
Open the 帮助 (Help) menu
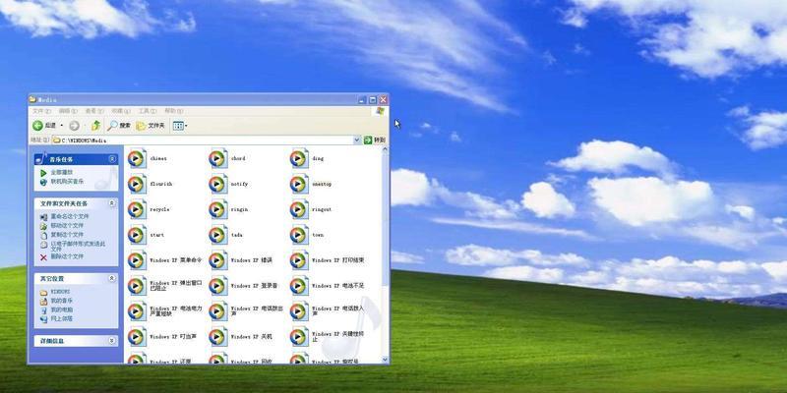(x=174, y=111)
